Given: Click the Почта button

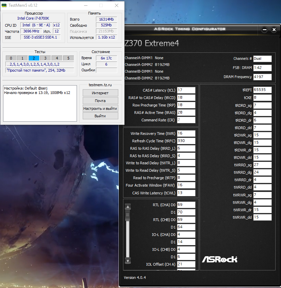Looking at the screenshot, I should [100, 101].
